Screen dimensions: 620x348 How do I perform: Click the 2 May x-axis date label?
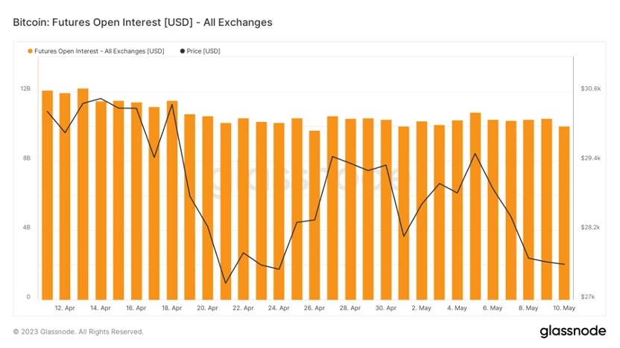[421, 308]
